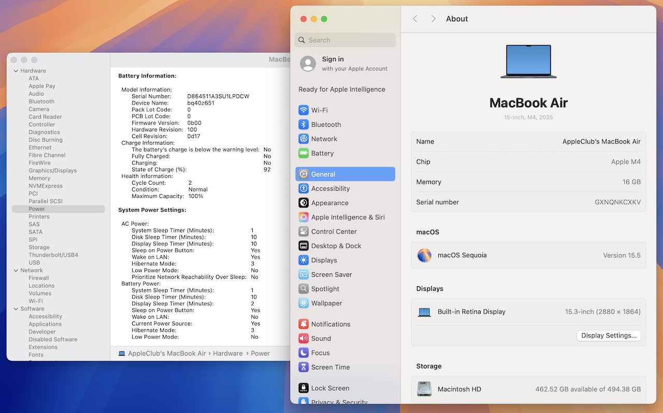The height and width of the screenshot is (413, 663).
Task: Click the Appearance icon in sidebar
Action: tap(304, 203)
